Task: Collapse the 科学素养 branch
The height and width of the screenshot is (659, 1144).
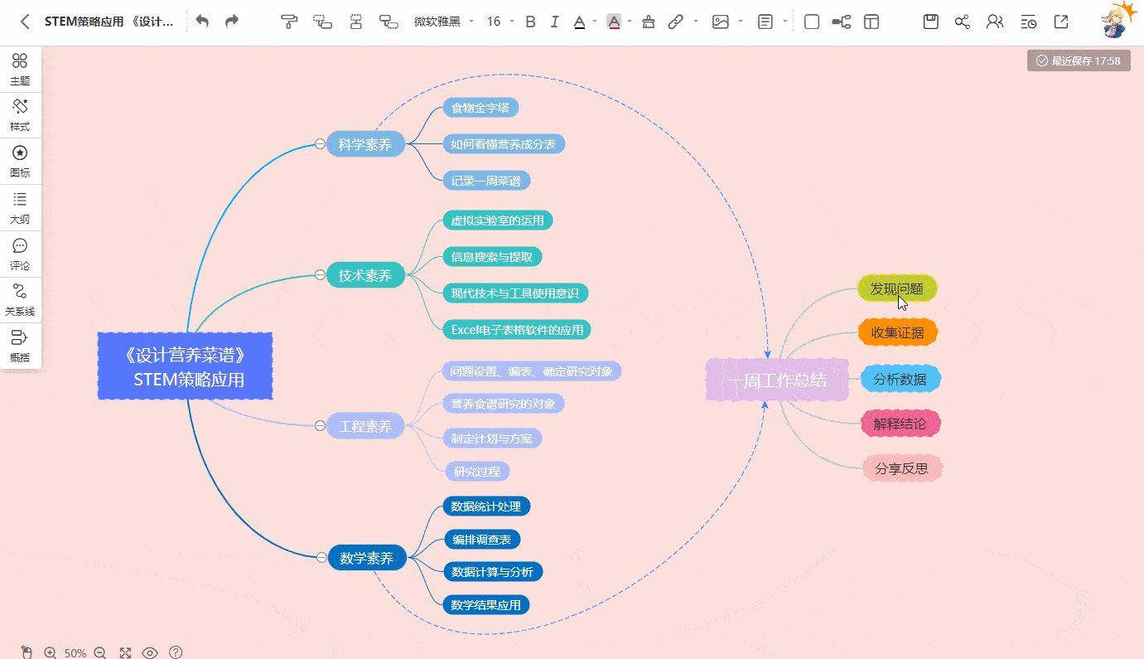Action: 320,144
